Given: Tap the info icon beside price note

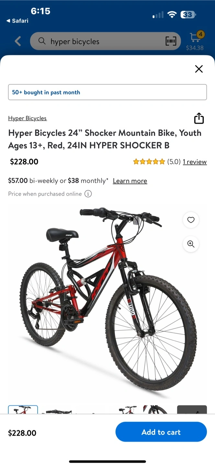Looking at the screenshot, I should click(x=88, y=194).
